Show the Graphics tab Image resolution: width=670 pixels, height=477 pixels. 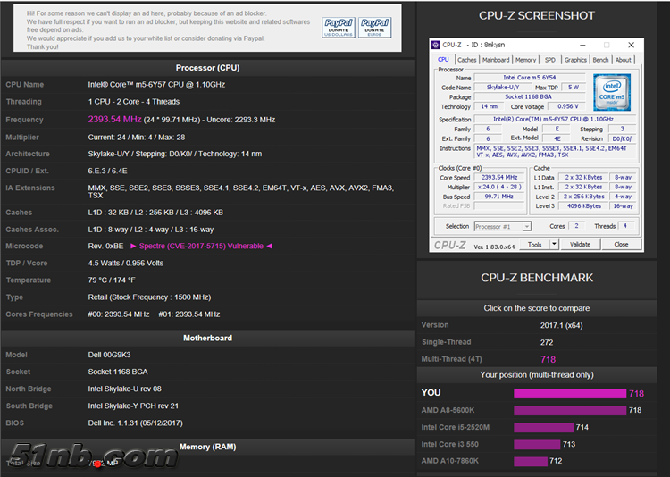click(x=575, y=60)
